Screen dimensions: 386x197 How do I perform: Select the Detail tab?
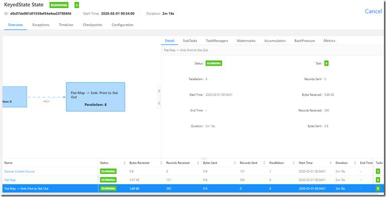pos(169,41)
